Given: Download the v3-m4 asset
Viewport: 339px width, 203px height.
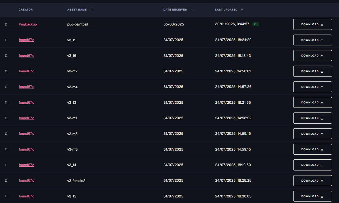Looking at the screenshot, I should pos(312,87).
